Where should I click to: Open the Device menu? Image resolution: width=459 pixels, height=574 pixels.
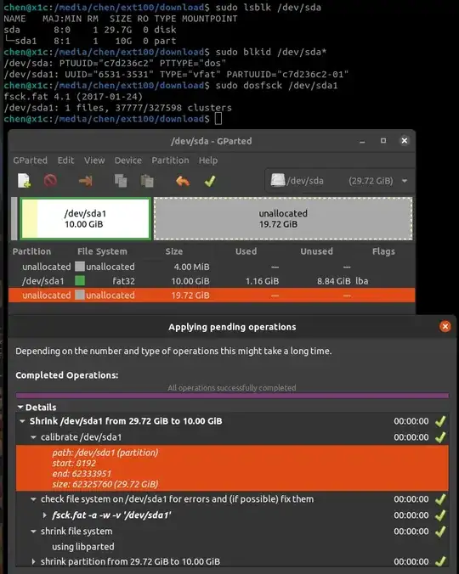(x=127, y=160)
